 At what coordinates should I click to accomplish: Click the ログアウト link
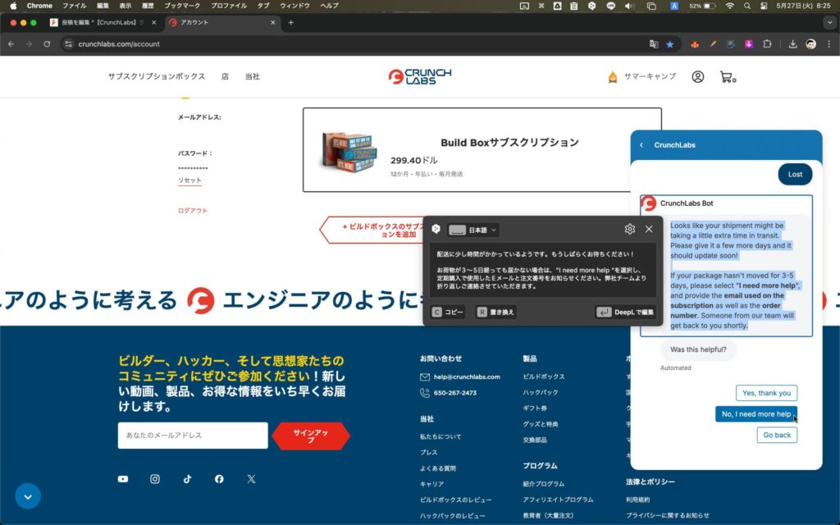[192, 211]
